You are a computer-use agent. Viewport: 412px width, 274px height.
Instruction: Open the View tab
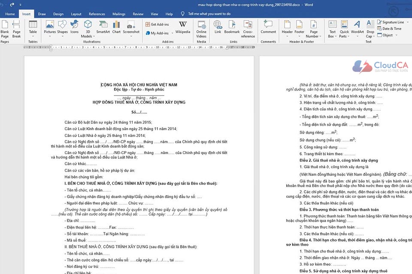tap(154, 14)
